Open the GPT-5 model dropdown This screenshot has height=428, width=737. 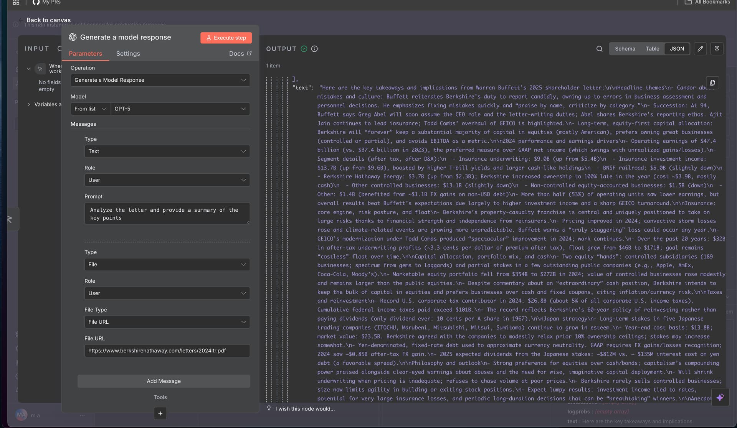tap(180, 109)
